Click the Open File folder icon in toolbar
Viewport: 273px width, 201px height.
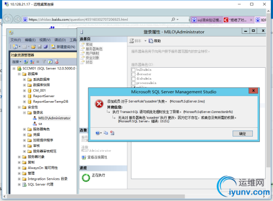click(33, 47)
